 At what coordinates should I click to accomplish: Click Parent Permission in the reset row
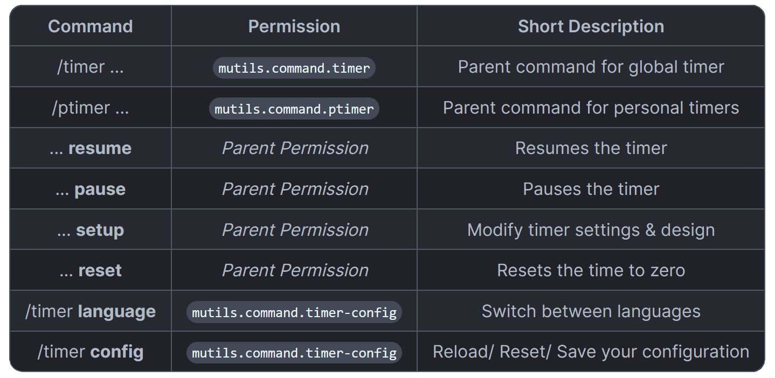[295, 270]
